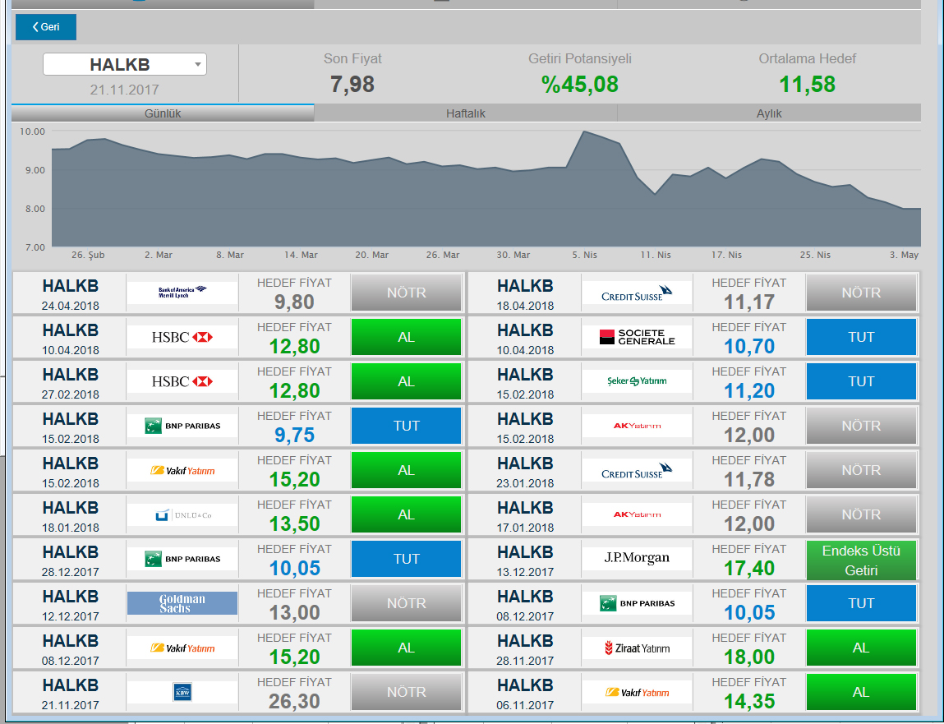944x724 pixels.
Task: Click TUT button for BNP Paribas 28.12.2017
Action: tap(407, 559)
